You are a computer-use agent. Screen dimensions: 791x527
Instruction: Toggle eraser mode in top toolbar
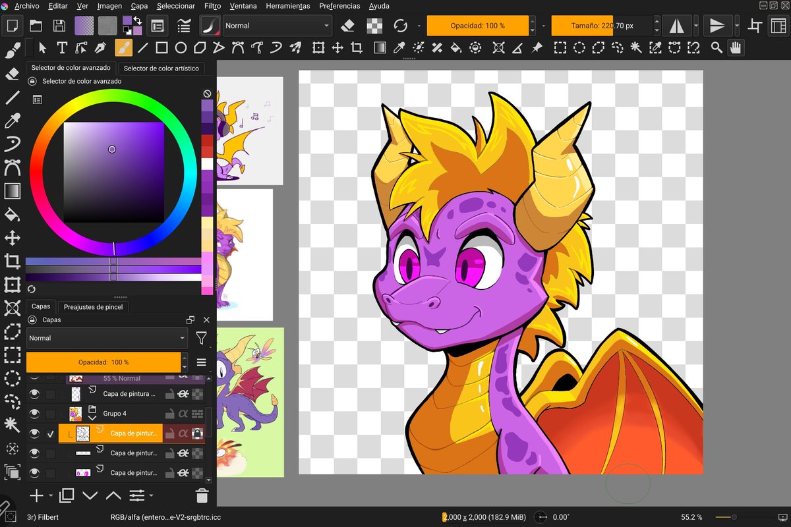[x=349, y=26]
